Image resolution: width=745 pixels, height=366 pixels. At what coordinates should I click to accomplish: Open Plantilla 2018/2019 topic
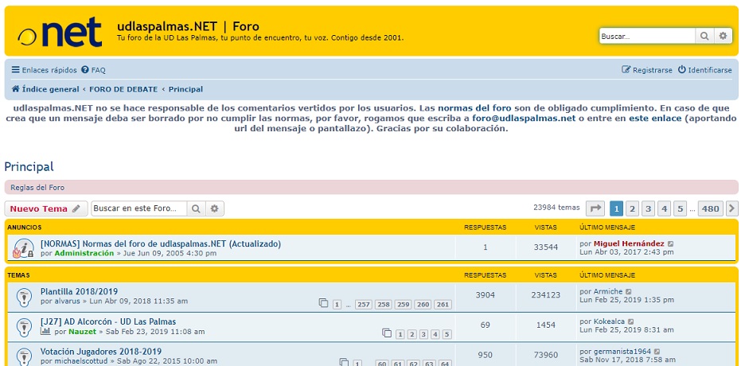[79, 291]
